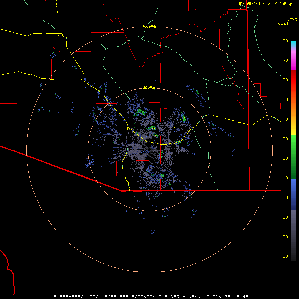The image size is (299, 299).
Task: Click the KEMX station ID in the caption
Action: point(194,297)
